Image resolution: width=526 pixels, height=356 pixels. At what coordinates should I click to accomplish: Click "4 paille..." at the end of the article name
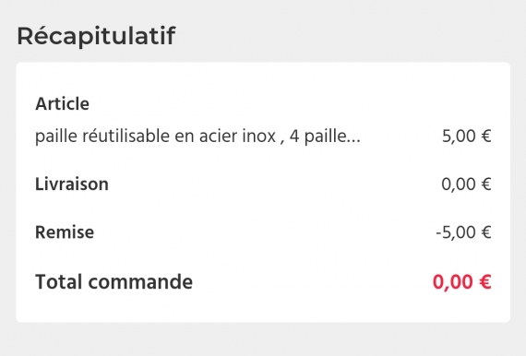(325, 136)
